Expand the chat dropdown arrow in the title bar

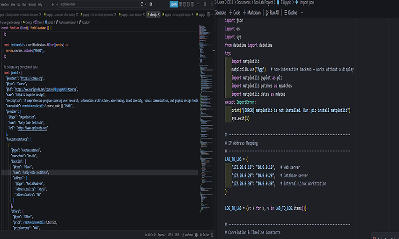(x=146, y=4)
